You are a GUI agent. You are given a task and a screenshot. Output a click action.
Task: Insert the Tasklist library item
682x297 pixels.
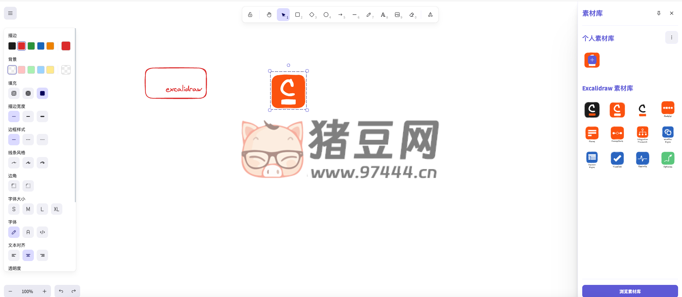coord(617,160)
